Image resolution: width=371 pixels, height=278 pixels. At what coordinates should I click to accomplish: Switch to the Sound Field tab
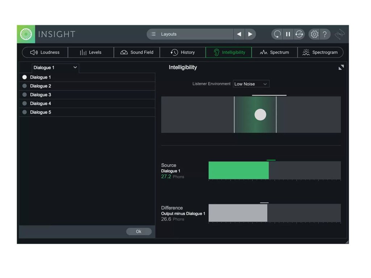[137, 52]
